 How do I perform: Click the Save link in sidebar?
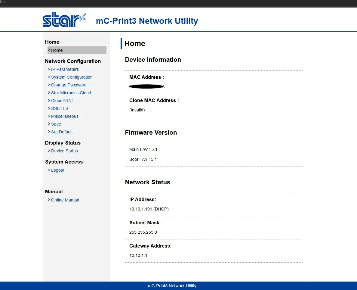tap(56, 124)
